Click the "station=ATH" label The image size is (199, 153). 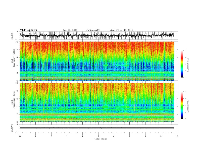click(93, 30)
